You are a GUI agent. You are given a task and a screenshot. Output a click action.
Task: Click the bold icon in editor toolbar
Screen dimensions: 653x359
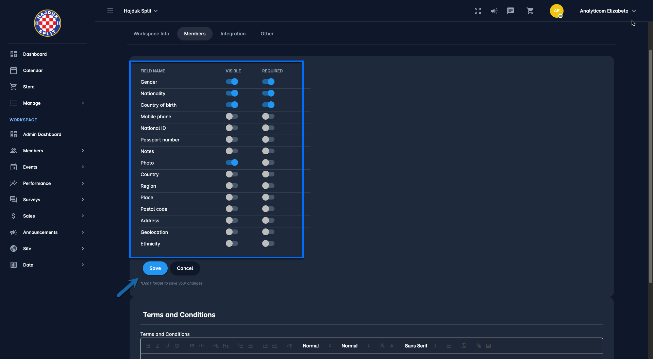(x=148, y=346)
